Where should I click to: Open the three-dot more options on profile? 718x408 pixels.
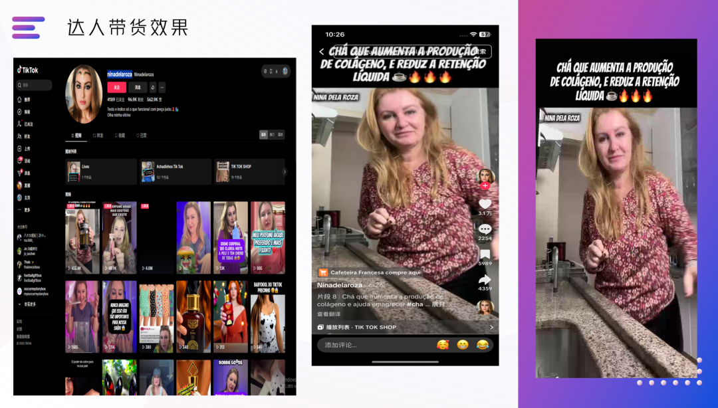[x=162, y=87]
